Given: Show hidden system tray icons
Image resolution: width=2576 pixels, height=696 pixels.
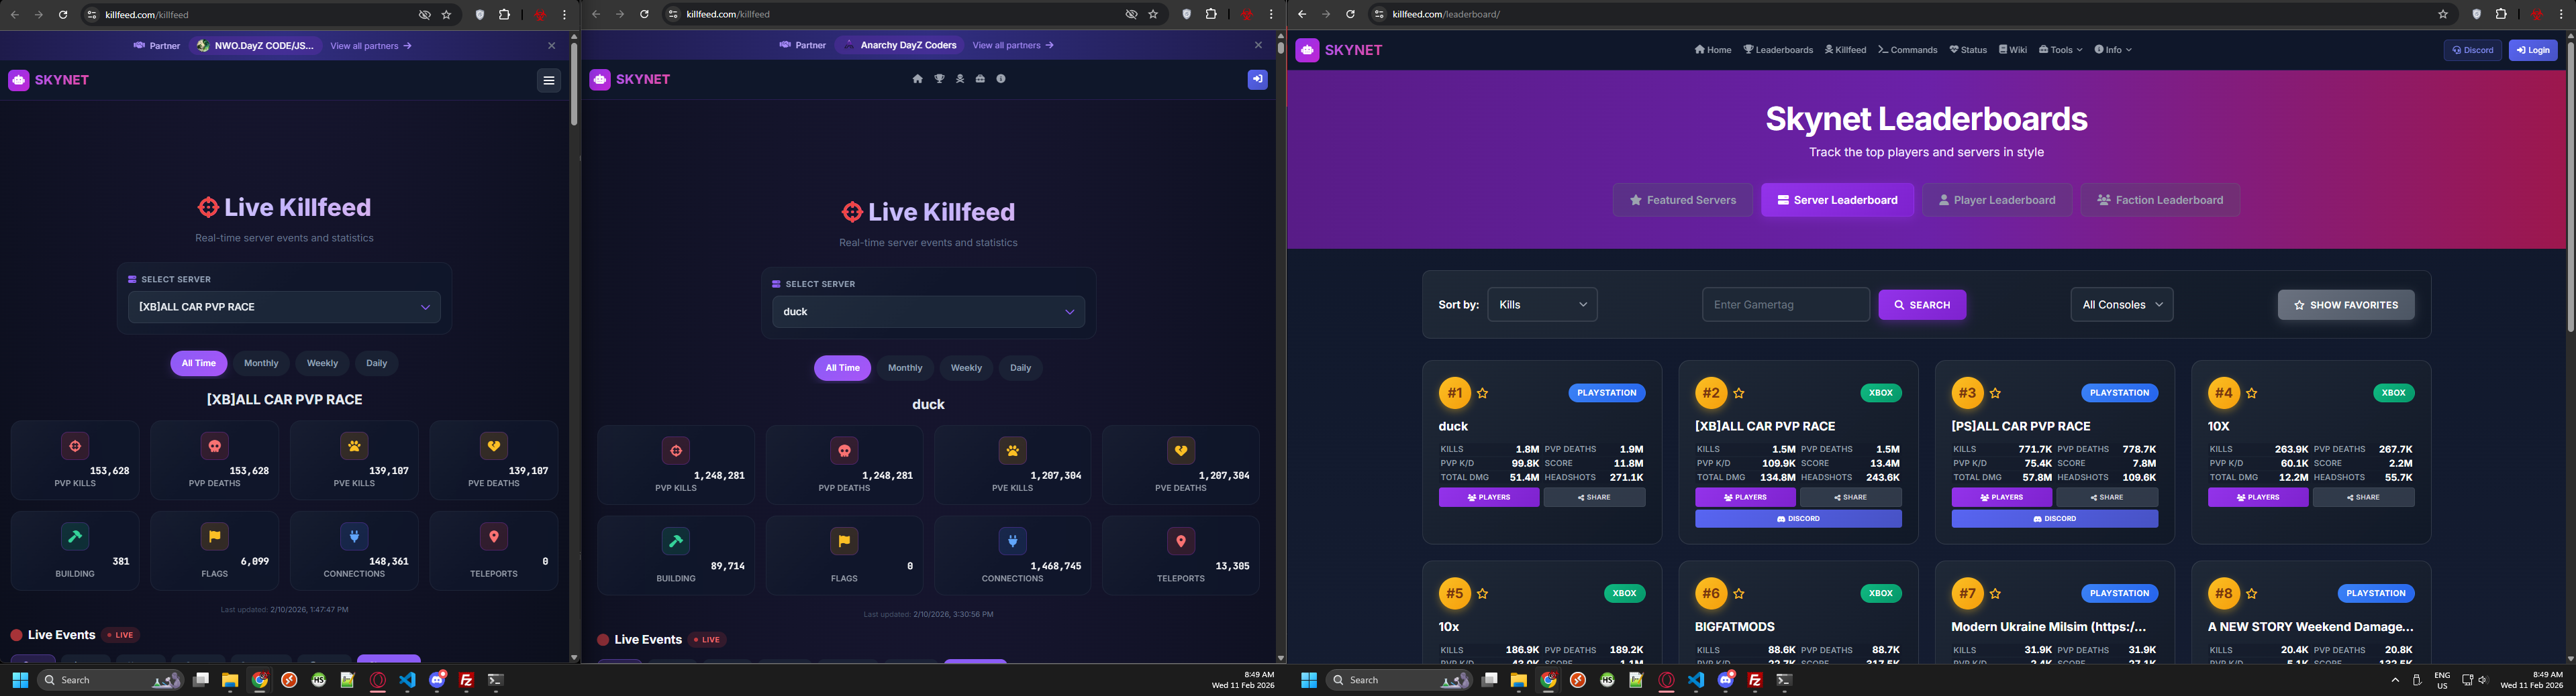Looking at the screenshot, I should tap(2395, 680).
